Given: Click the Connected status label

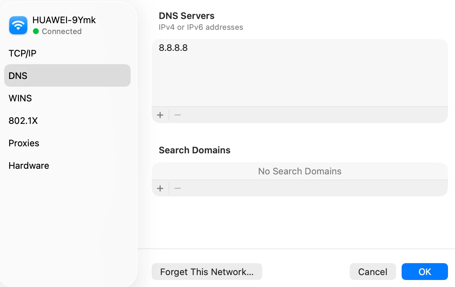Looking at the screenshot, I should pos(61,31).
